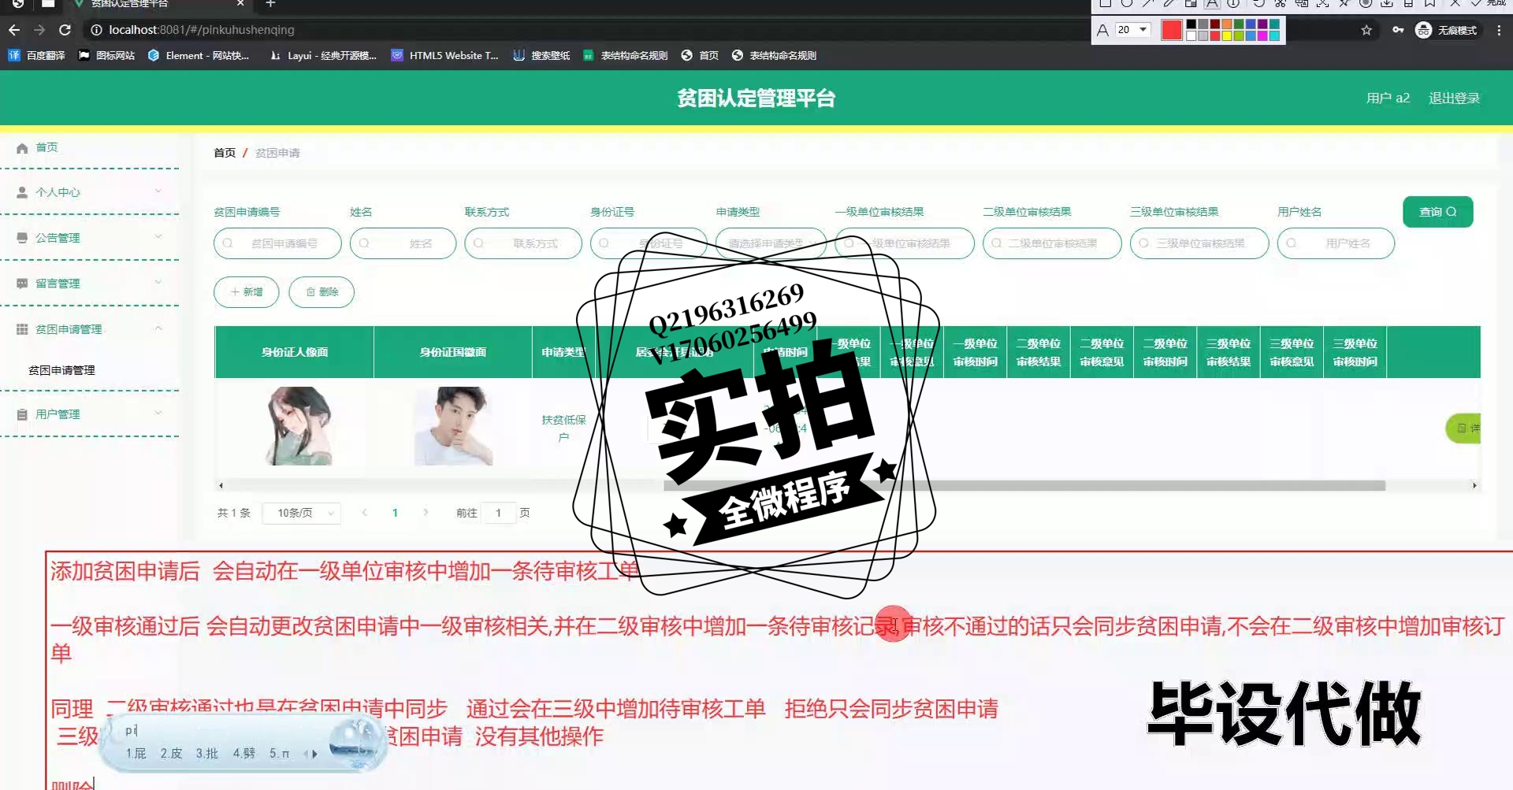
Task: Click the icon beside 公告管理 in sidebar
Action: tap(22, 238)
